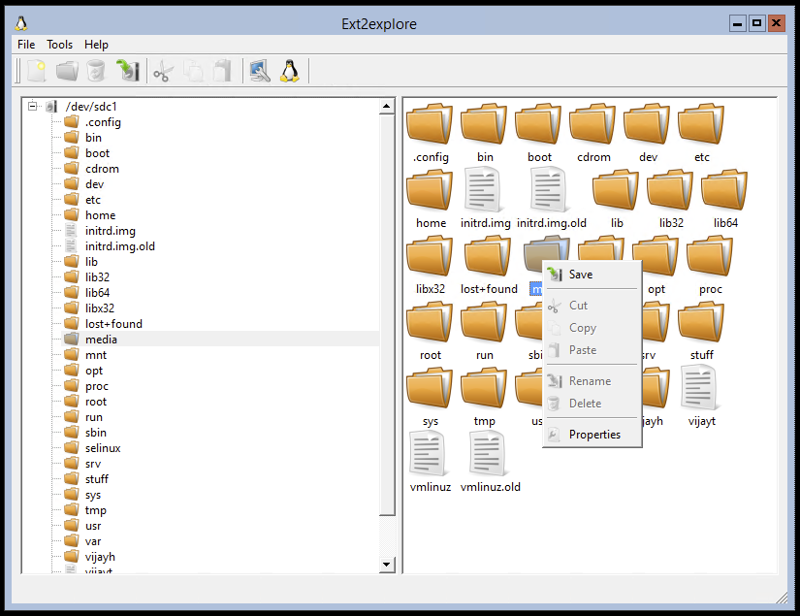Select the lost+found folder icon in right pane
Image resolution: width=800 pixels, height=616 pixels.
(489, 256)
